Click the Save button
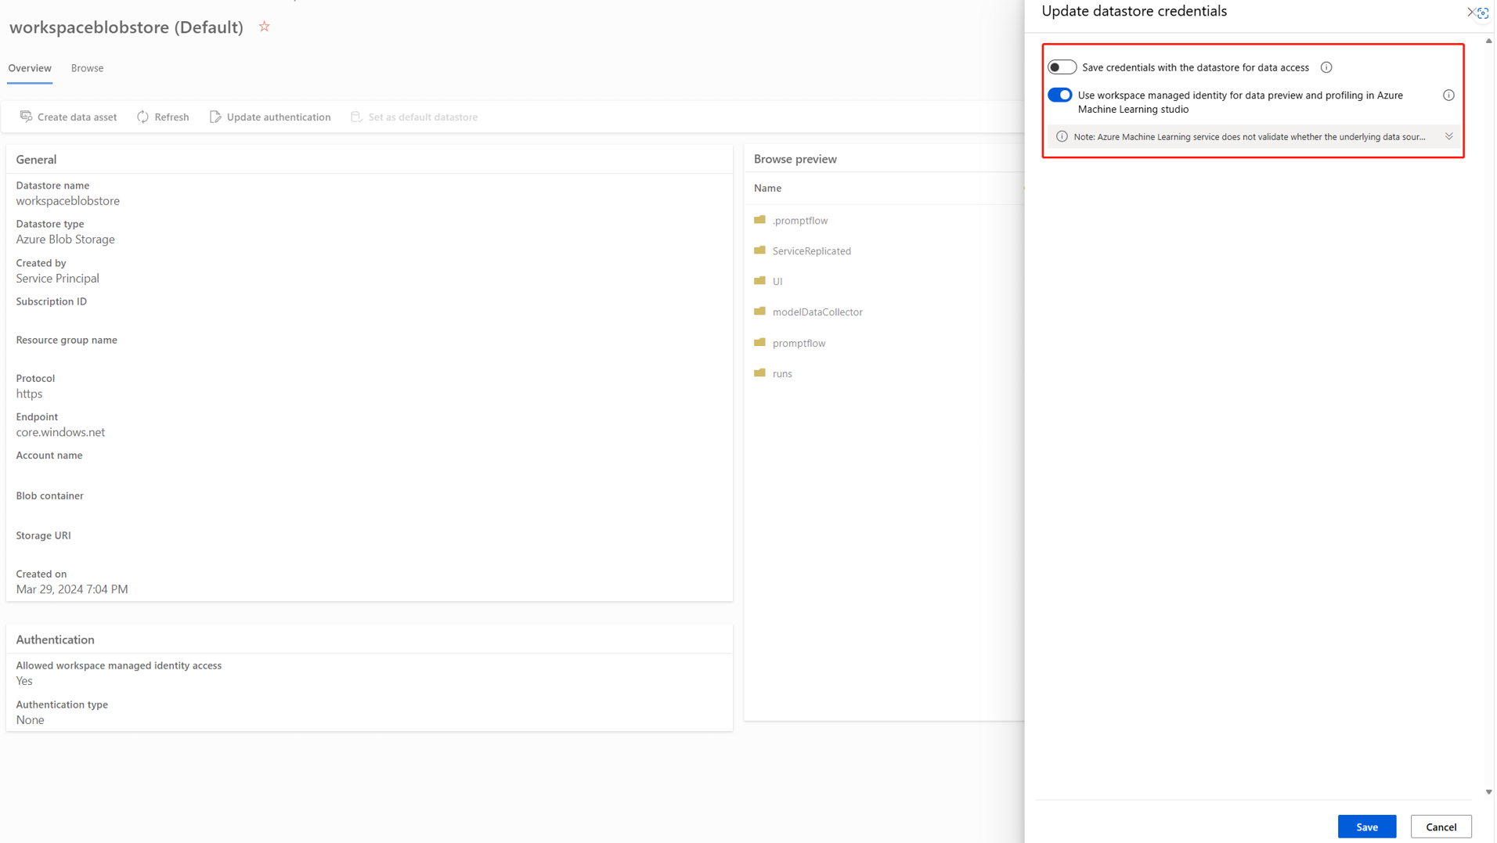Image resolution: width=1497 pixels, height=843 pixels. click(x=1366, y=826)
